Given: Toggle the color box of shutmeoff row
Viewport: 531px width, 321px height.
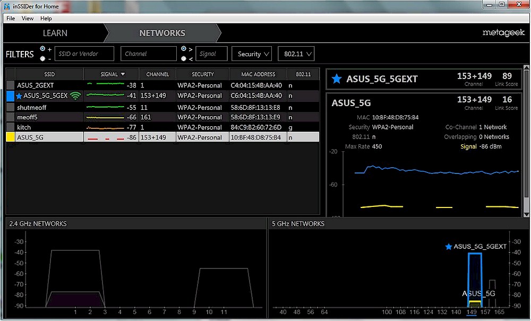Looking at the screenshot, I should tap(11, 107).
